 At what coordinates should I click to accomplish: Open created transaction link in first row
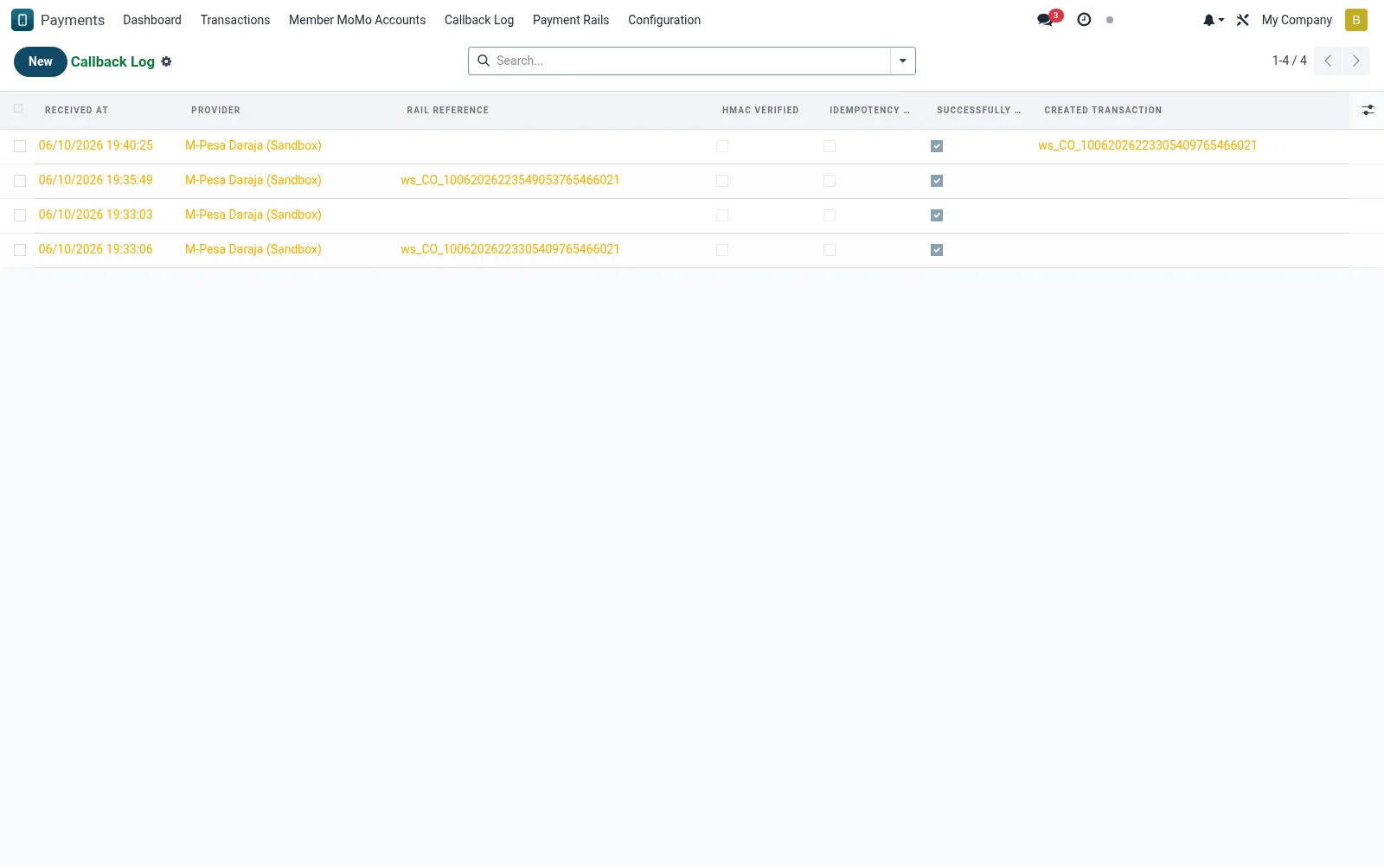click(x=1147, y=145)
